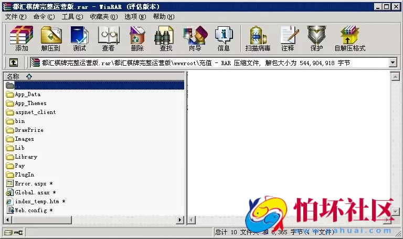Image resolution: width=403 pixels, height=239 pixels.
Task: Sort by the 名称 (Name) column header
Action: (13, 76)
